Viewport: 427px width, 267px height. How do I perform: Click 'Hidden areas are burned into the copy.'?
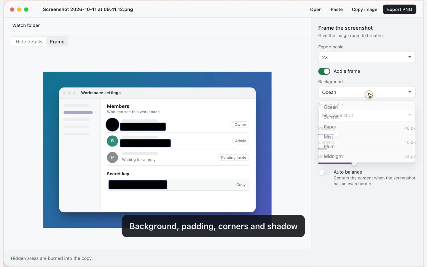coord(52,258)
